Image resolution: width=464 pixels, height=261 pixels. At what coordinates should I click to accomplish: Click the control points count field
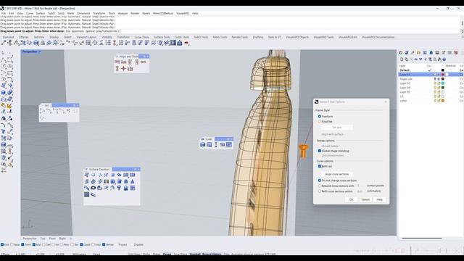point(360,186)
